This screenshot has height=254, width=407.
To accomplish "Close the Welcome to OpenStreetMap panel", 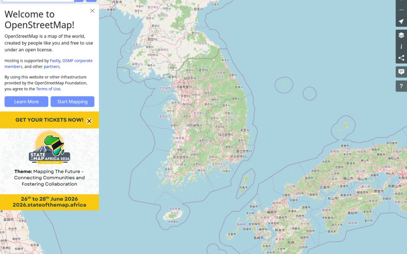I will pos(92,11).
